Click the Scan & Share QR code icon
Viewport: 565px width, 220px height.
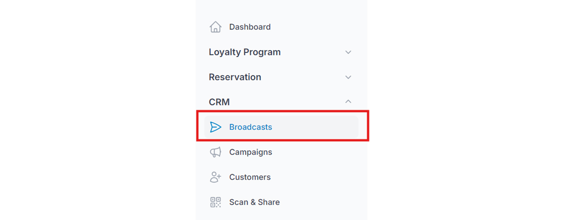(215, 202)
